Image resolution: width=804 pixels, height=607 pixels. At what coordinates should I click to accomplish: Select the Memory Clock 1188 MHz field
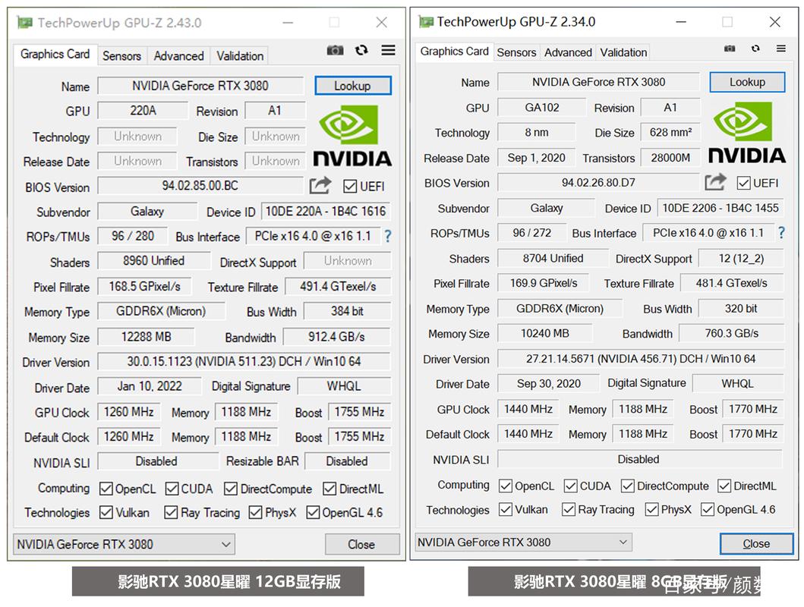(246, 412)
